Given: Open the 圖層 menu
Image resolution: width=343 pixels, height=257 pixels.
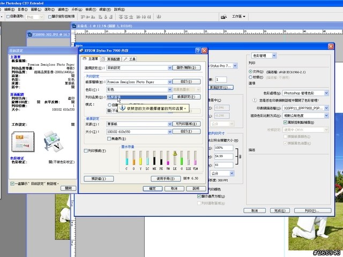Looking at the screenshot, I should click(x=36, y=10).
